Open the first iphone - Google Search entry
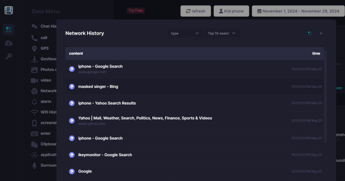The width and height of the screenshot is (345, 181). click(x=194, y=69)
